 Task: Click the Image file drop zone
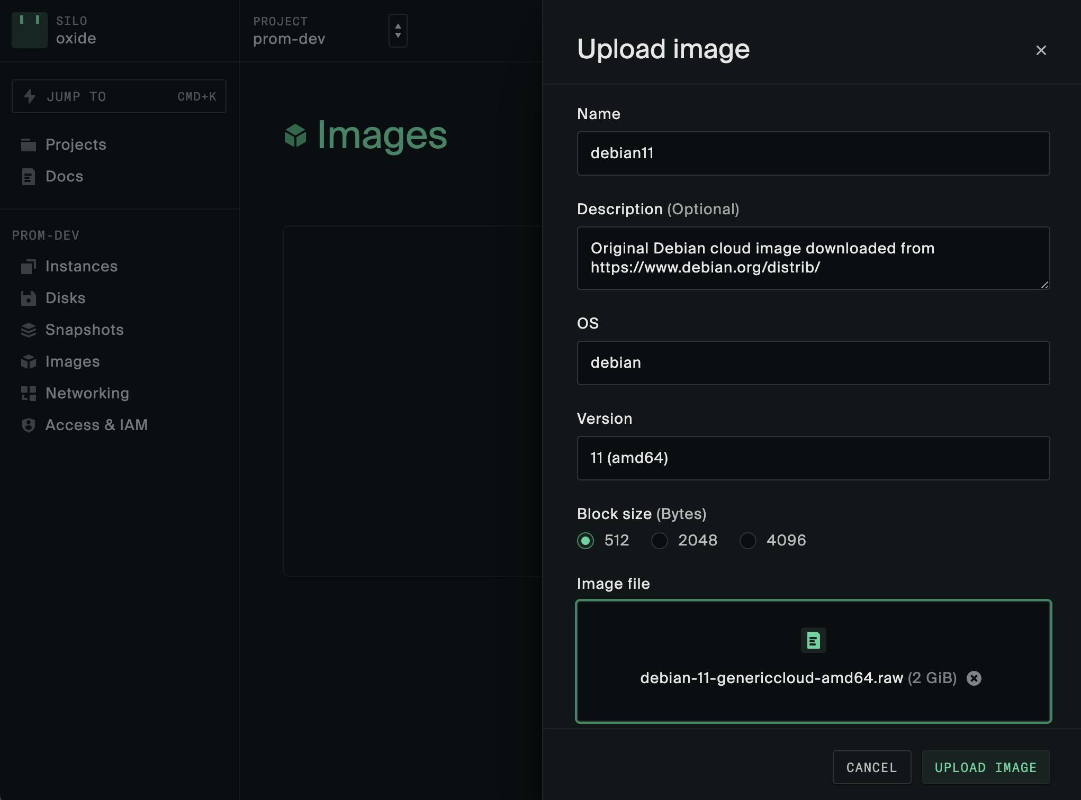[813, 661]
